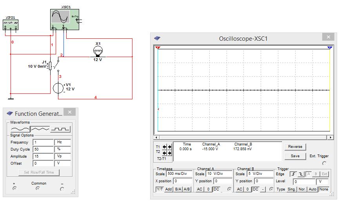The width and height of the screenshot is (343, 203).
Task: Select rising edge trigger
Action: [293, 174]
